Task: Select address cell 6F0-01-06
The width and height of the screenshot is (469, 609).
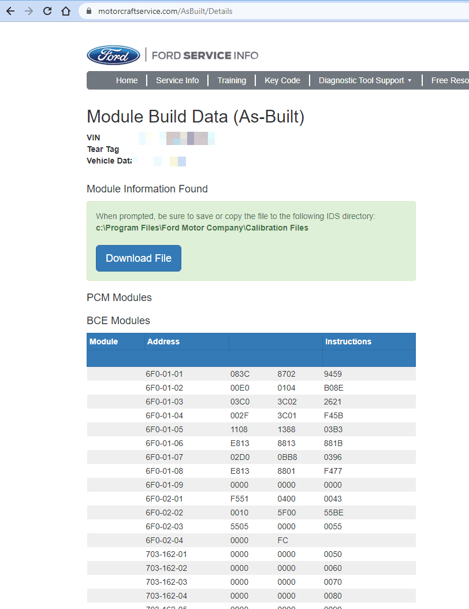Action: pos(164,443)
